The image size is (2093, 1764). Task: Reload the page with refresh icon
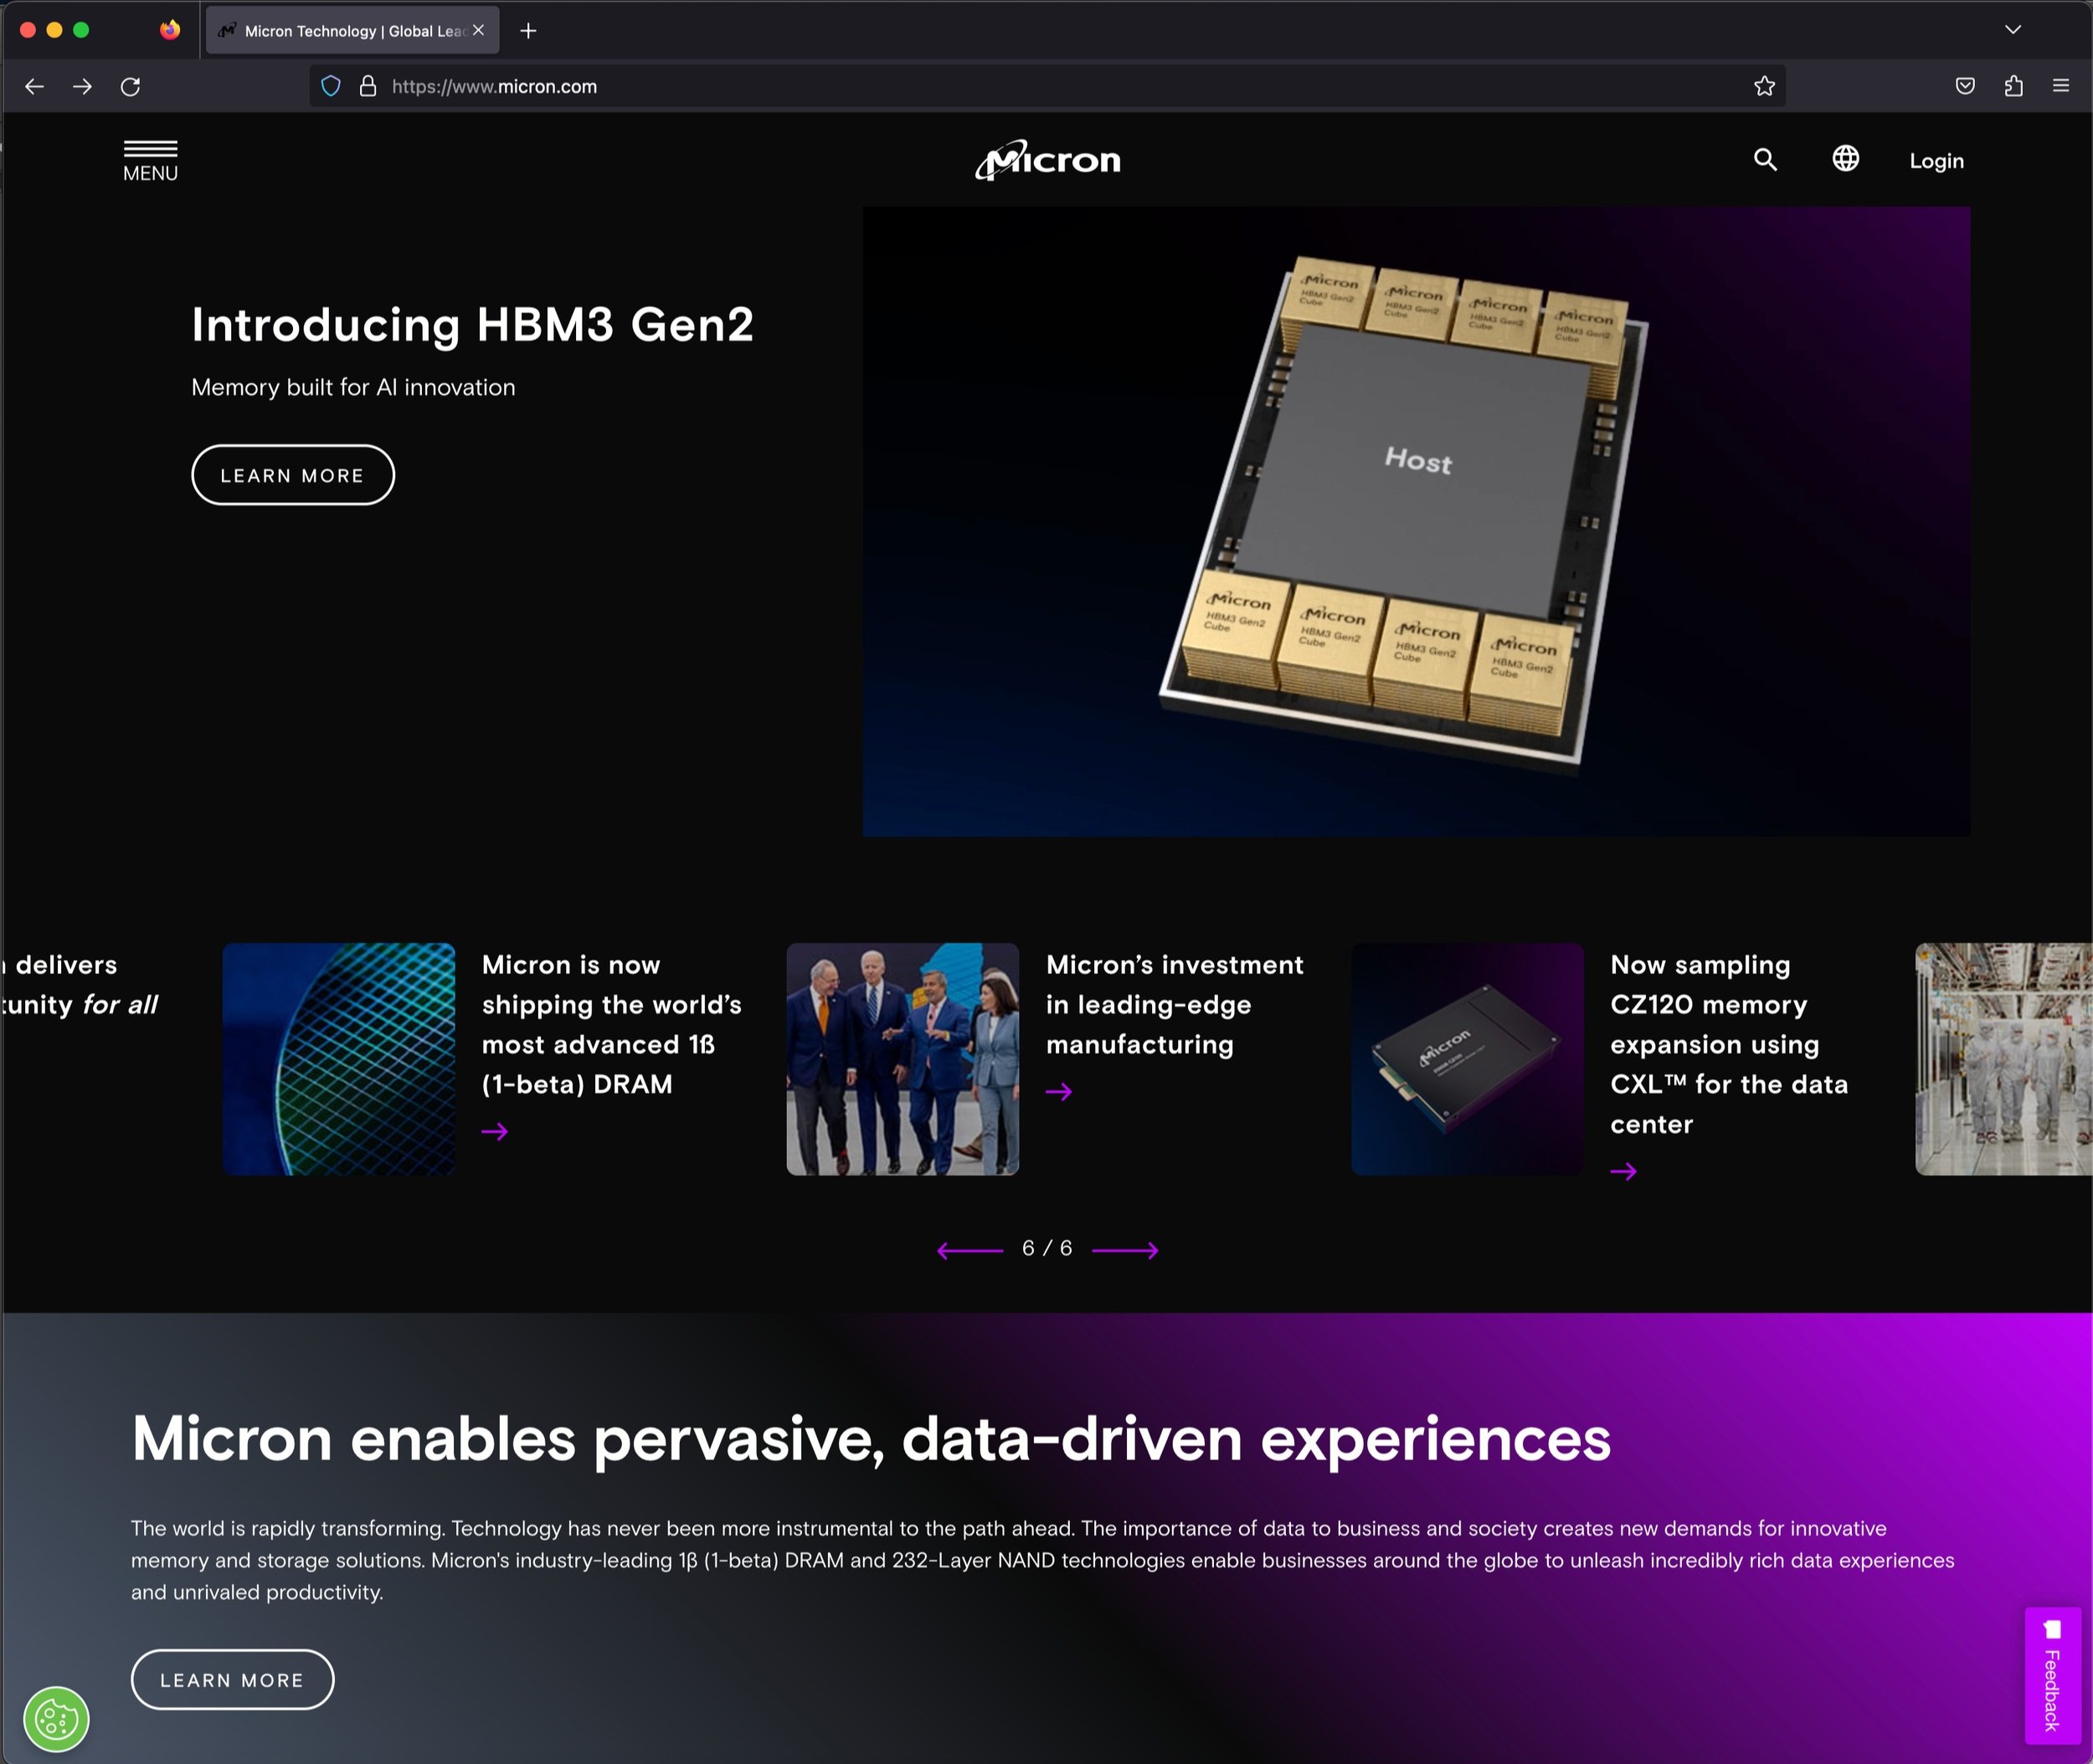(130, 87)
